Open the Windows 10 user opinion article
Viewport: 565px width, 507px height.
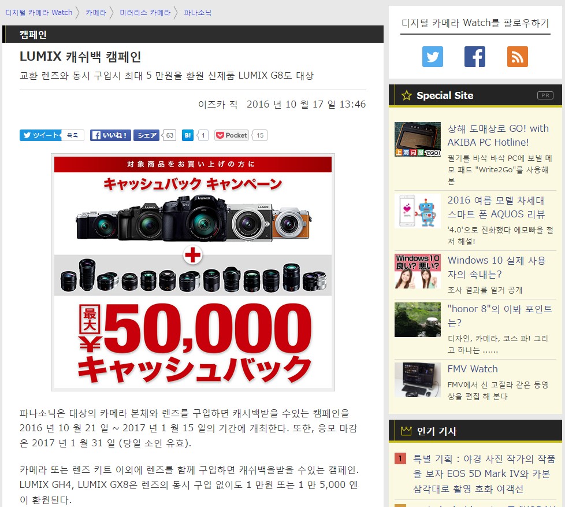(496, 267)
